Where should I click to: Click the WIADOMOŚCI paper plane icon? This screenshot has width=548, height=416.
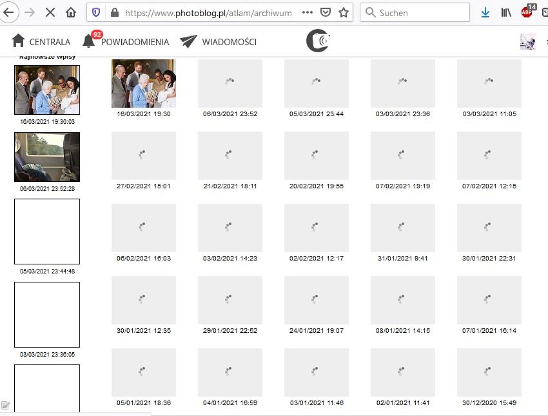coord(188,41)
